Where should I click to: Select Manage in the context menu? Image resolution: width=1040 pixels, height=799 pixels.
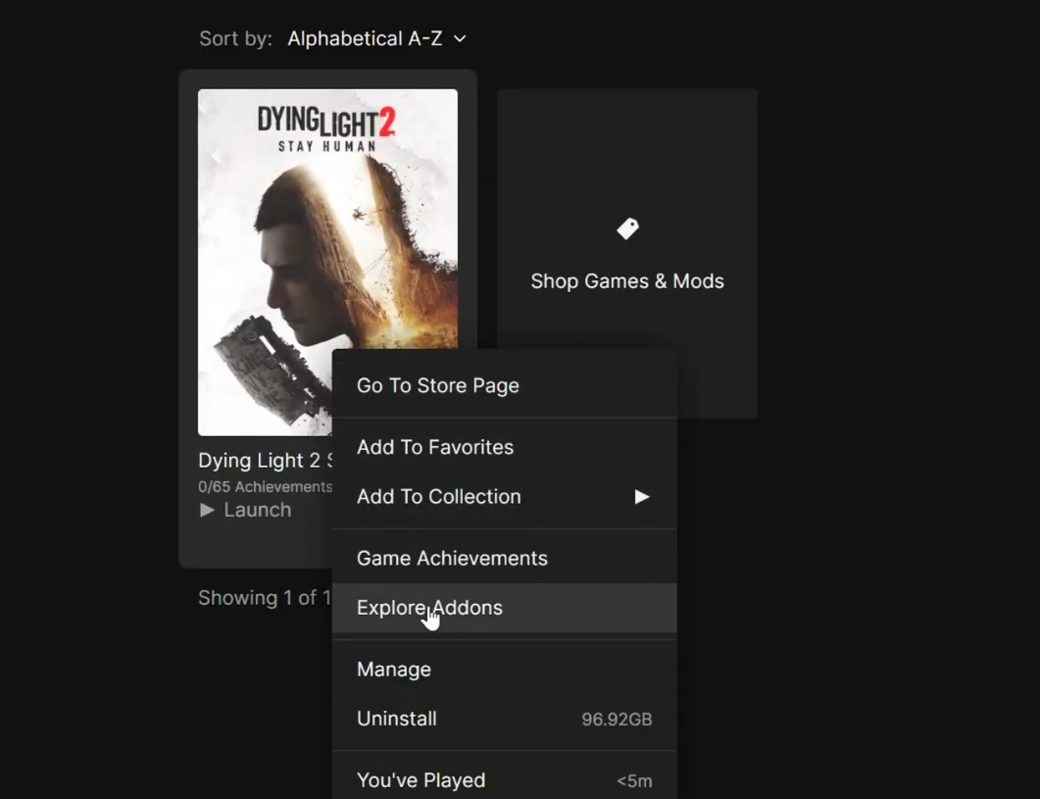tap(504, 669)
